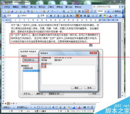Insert hyperlink with globe icon
130x114 pixels.
(64, 11)
